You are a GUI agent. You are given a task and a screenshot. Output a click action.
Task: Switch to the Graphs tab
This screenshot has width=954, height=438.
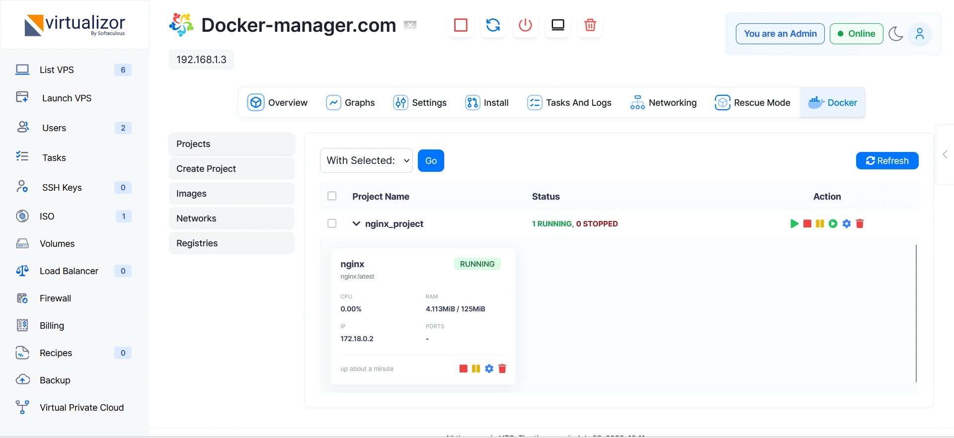coord(350,102)
